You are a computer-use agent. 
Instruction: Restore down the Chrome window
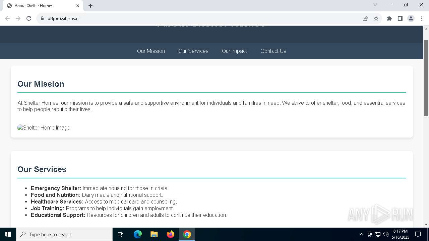click(406, 5)
